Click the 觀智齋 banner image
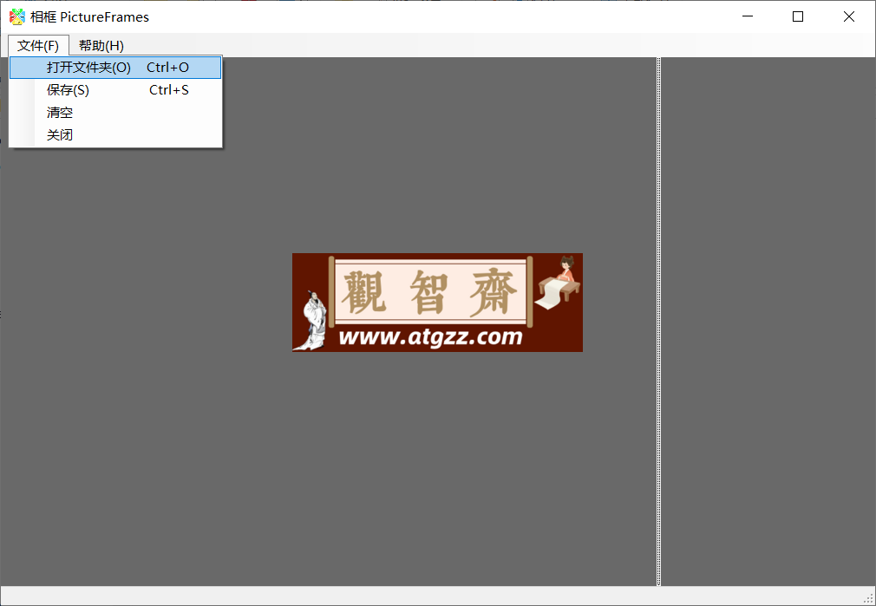This screenshot has height=606, width=876. [437, 303]
